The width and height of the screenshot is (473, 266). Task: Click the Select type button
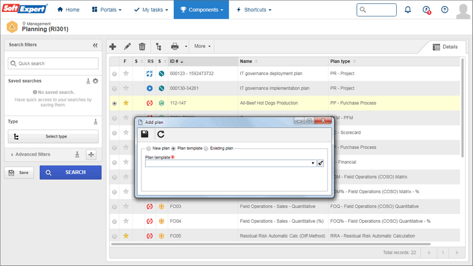click(x=53, y=136)
